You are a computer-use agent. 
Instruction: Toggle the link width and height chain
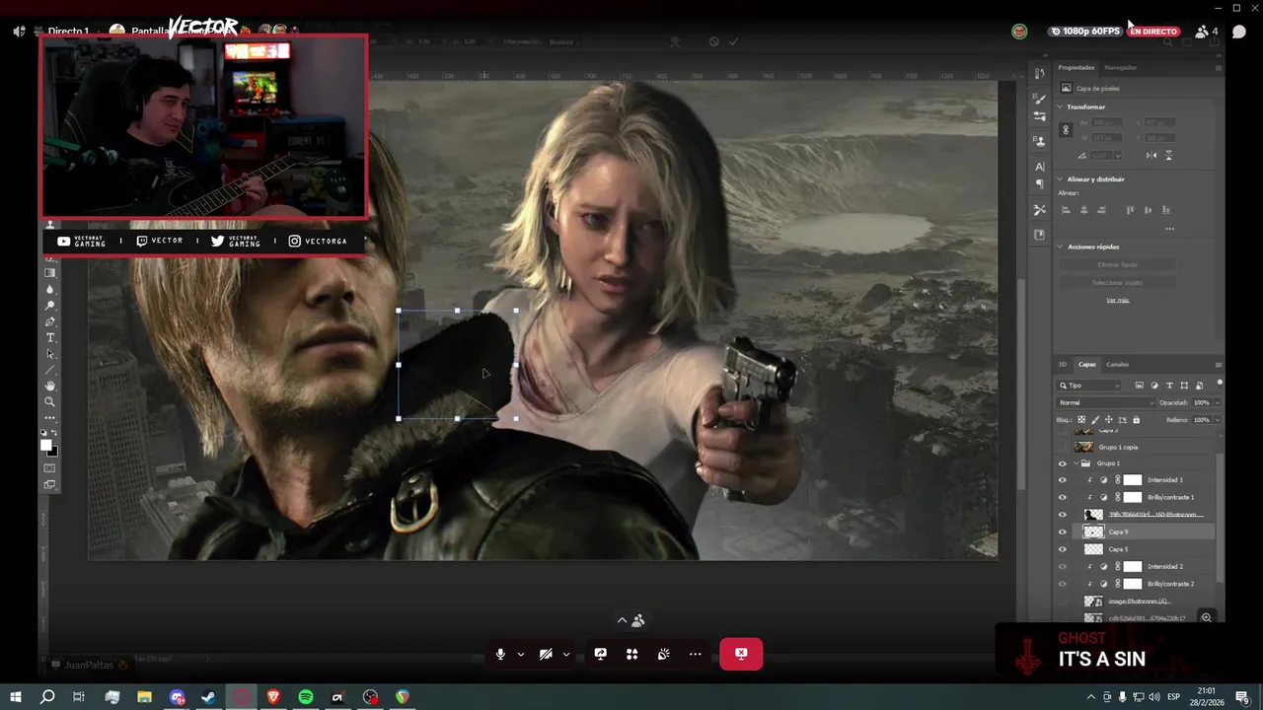click(1066, 130)
